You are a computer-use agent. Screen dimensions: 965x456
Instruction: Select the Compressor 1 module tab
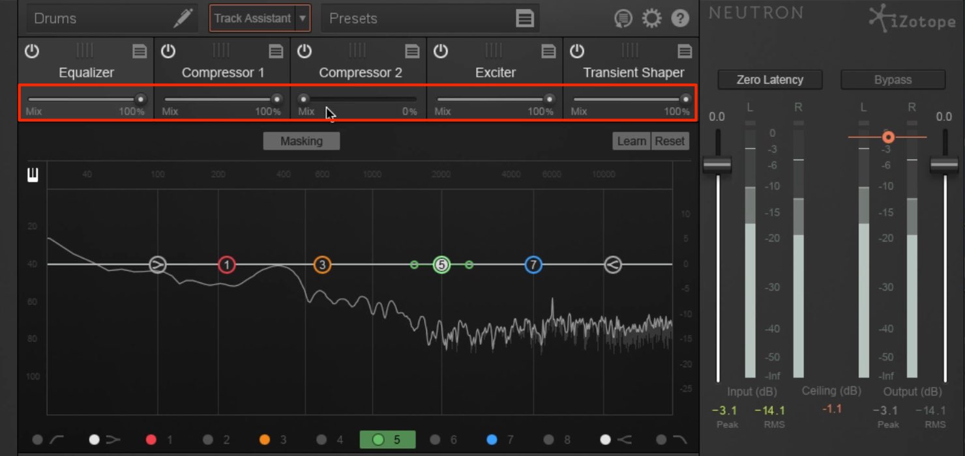[223, 73]
